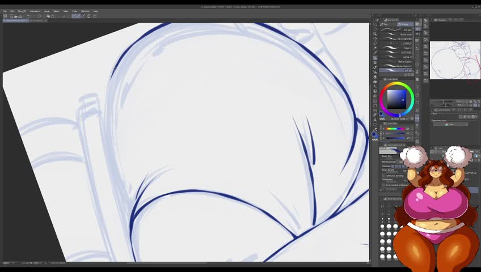This screenshot has height=272, width=481.
Task: Open the Select menu
Action: tap(57, 11)
